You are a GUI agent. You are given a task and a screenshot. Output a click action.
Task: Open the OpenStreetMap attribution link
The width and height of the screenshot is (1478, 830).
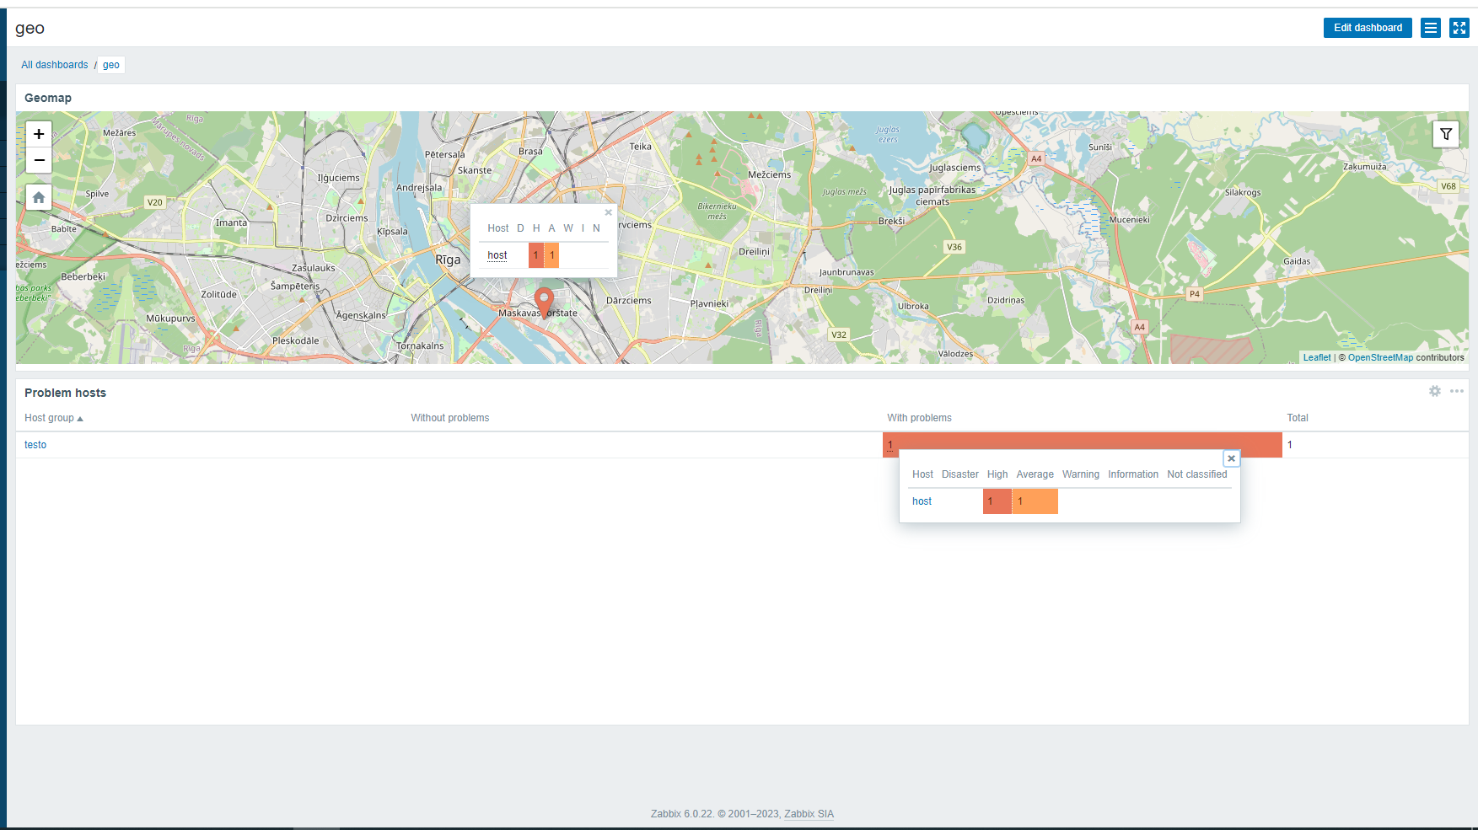point(1379,357)
